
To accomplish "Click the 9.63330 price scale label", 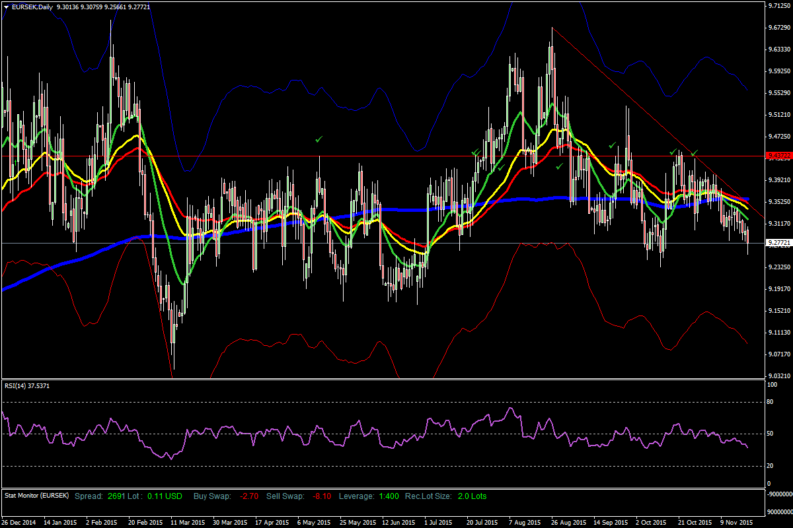I will pyautogui.click(x=780, y=49).
